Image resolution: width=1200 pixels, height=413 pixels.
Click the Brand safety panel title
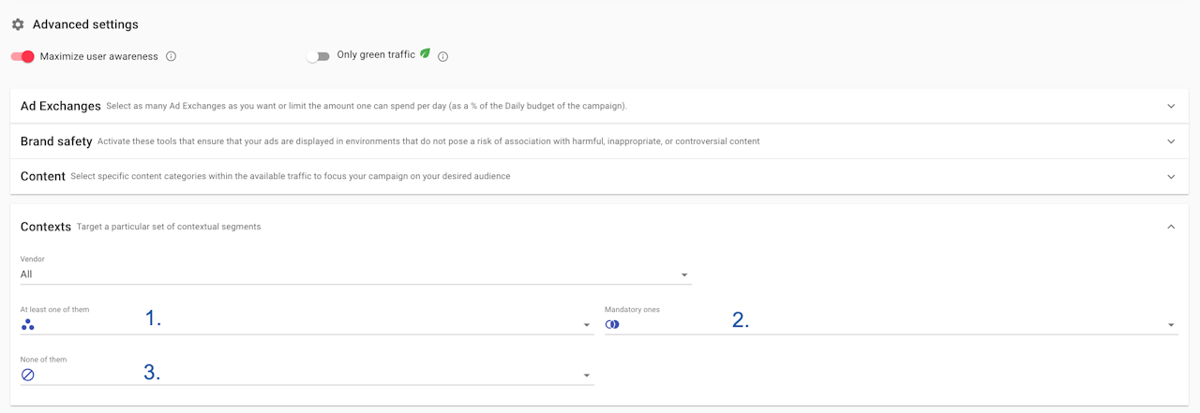click(x=56, y=141)
